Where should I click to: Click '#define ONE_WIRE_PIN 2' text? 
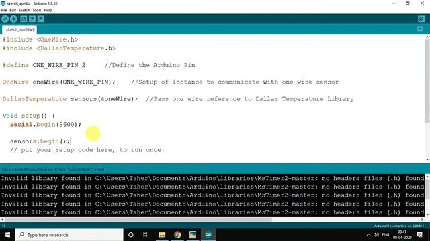[44, 65]
